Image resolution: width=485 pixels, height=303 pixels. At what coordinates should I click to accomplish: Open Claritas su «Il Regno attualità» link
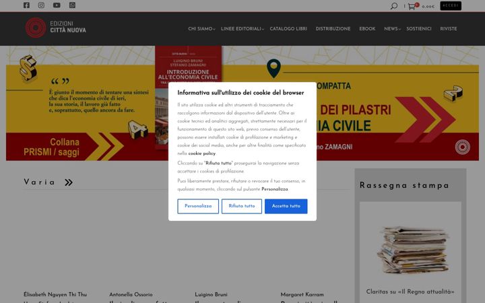pyautogui.click(x=410, y=292)
